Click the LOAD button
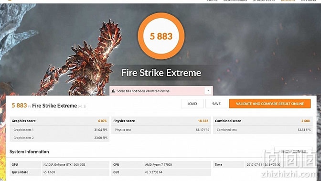The width and height of the screenshot is (321, 181). point(192,104)
